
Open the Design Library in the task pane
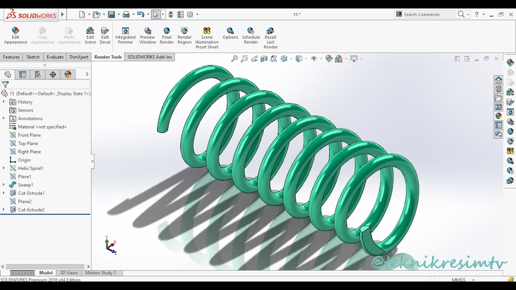499,89
